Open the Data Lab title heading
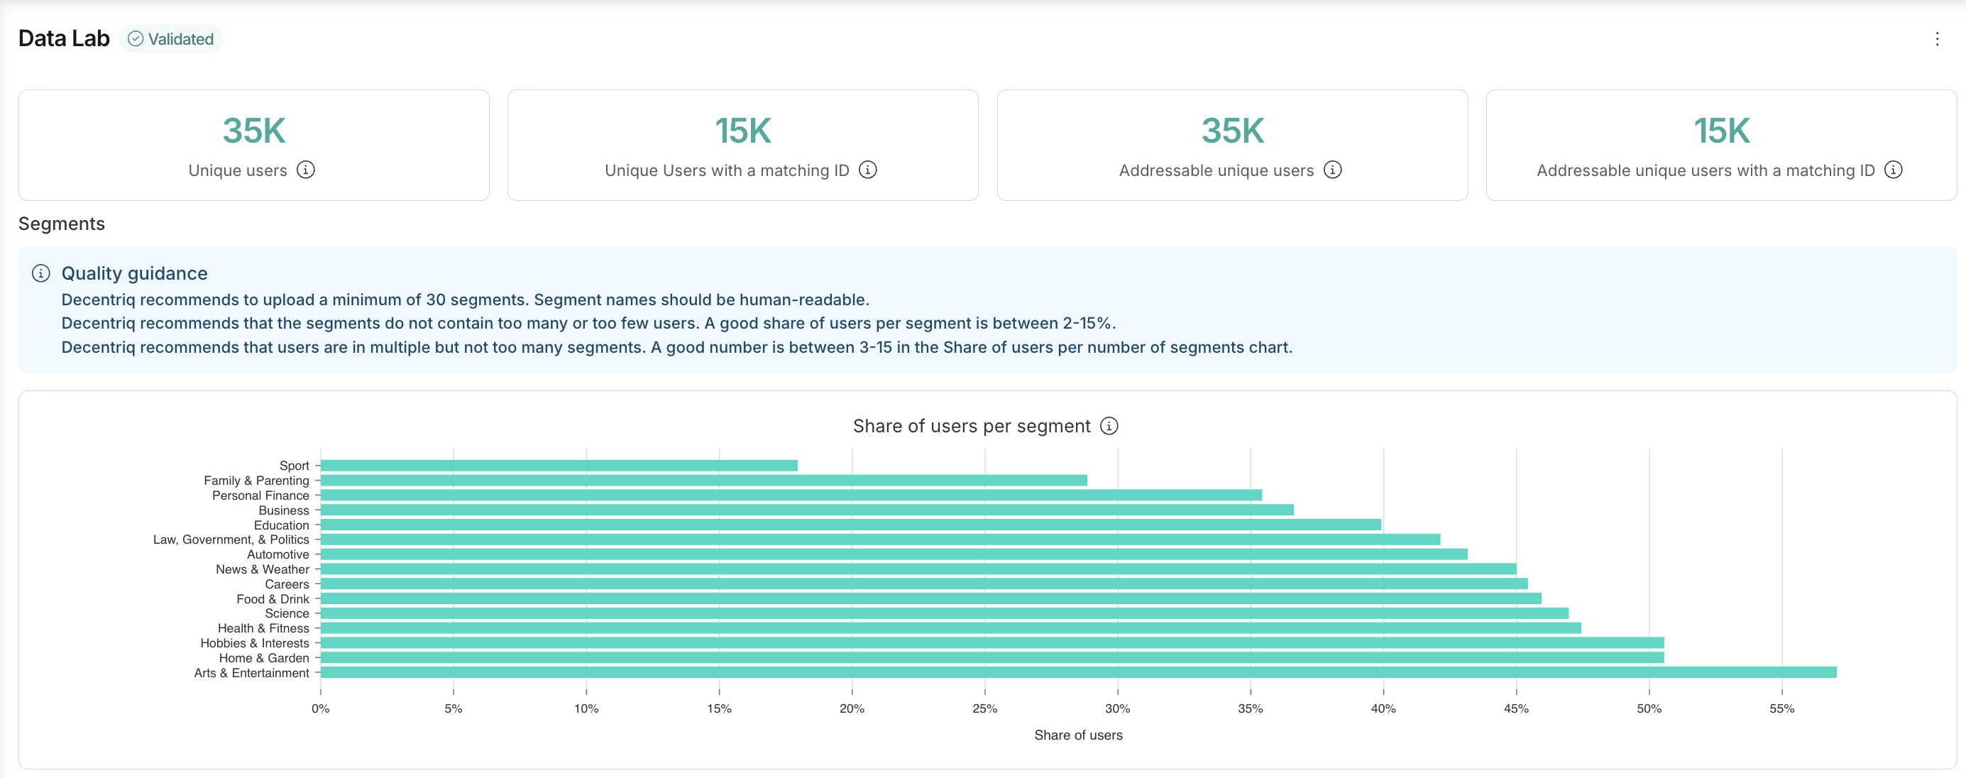 tap(63, 38)
